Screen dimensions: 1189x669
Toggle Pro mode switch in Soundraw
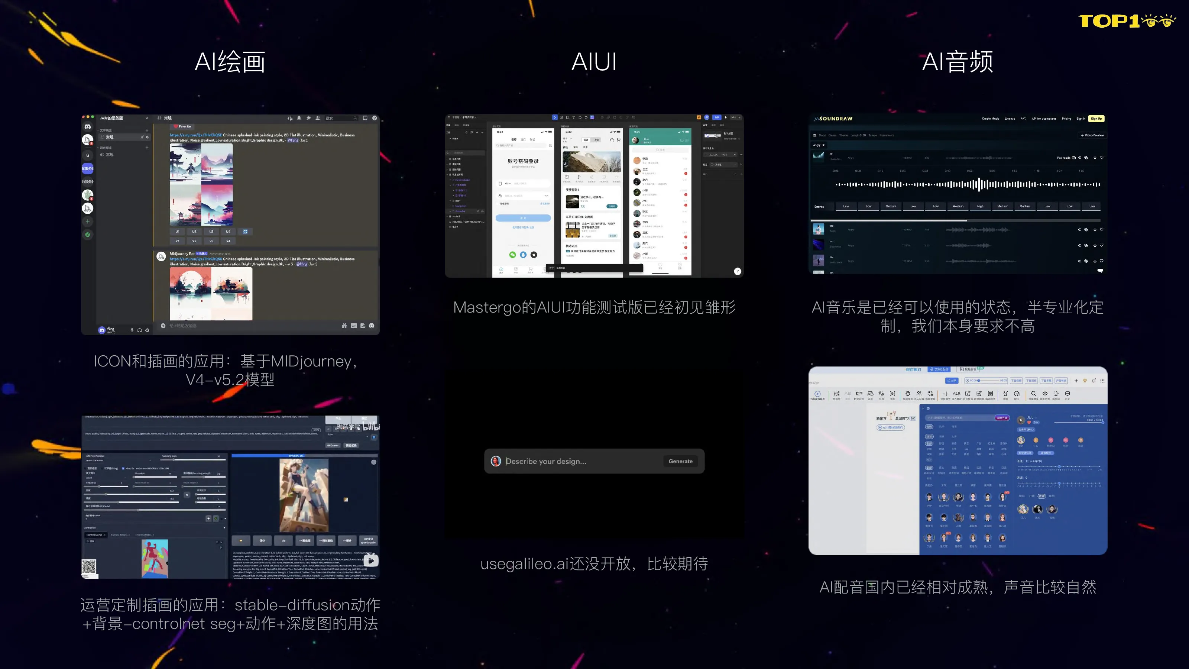pyautogui.click(x=1074, y=158)
